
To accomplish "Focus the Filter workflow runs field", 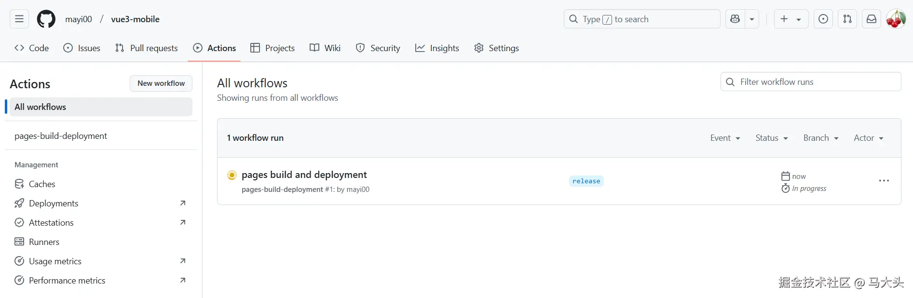I will [x=811, y=81].
